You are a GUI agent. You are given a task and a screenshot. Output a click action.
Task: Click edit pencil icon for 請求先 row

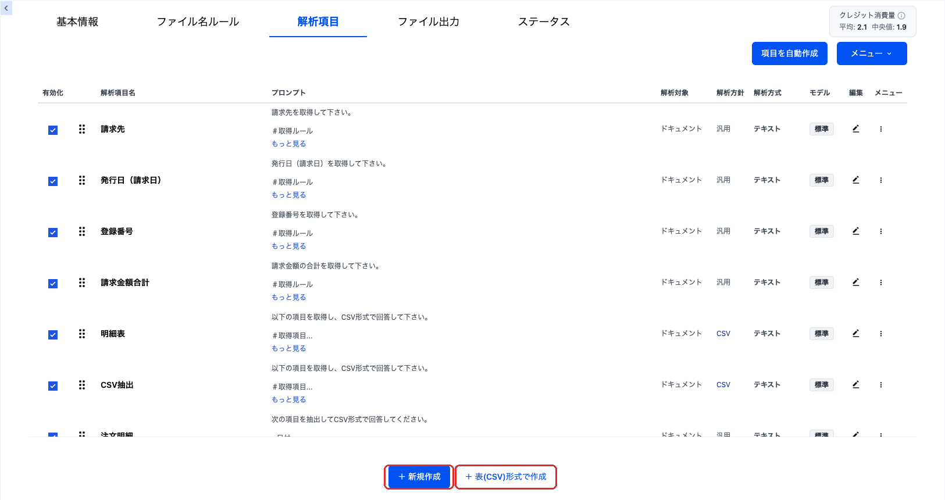tap(855, 129)
